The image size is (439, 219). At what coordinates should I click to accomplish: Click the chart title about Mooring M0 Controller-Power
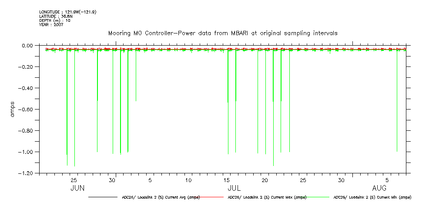(x=222, y=33)
